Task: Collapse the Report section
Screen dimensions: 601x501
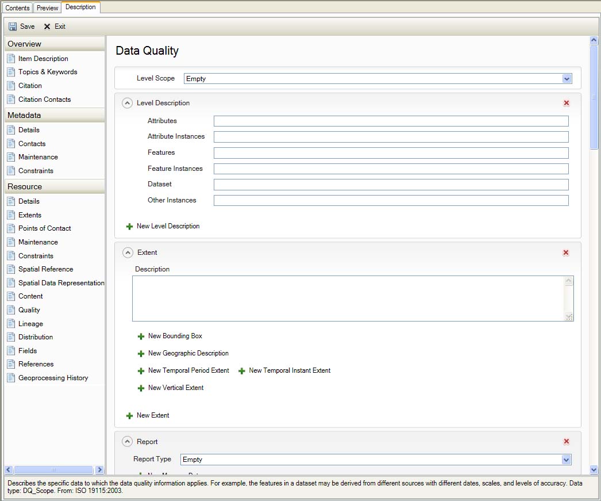Action: [x=128, y=442]
